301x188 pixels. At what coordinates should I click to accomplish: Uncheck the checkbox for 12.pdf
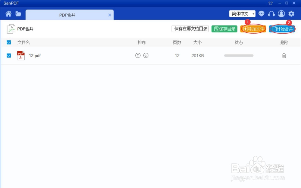pyautogui.click(x=8, y=55)
